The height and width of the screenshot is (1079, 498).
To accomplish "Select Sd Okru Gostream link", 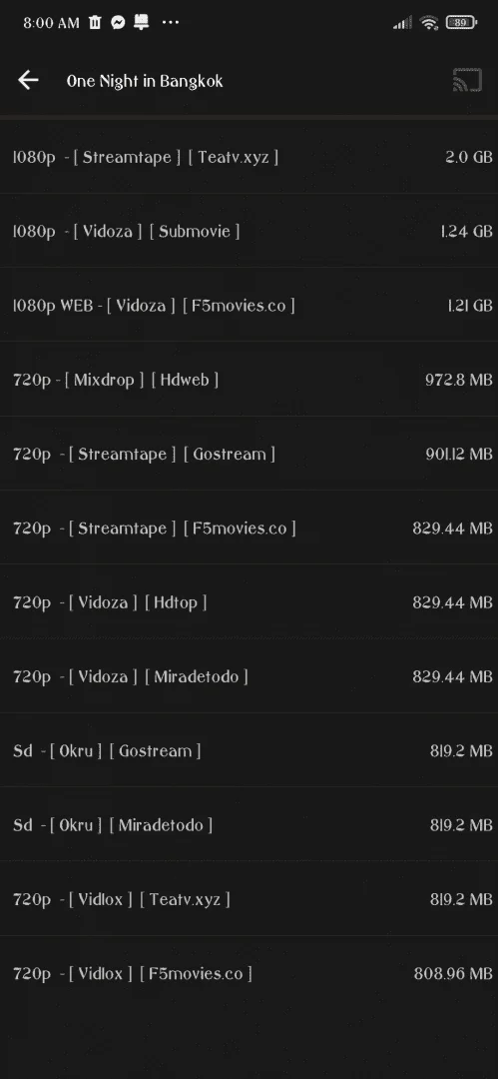I will 249,751.
